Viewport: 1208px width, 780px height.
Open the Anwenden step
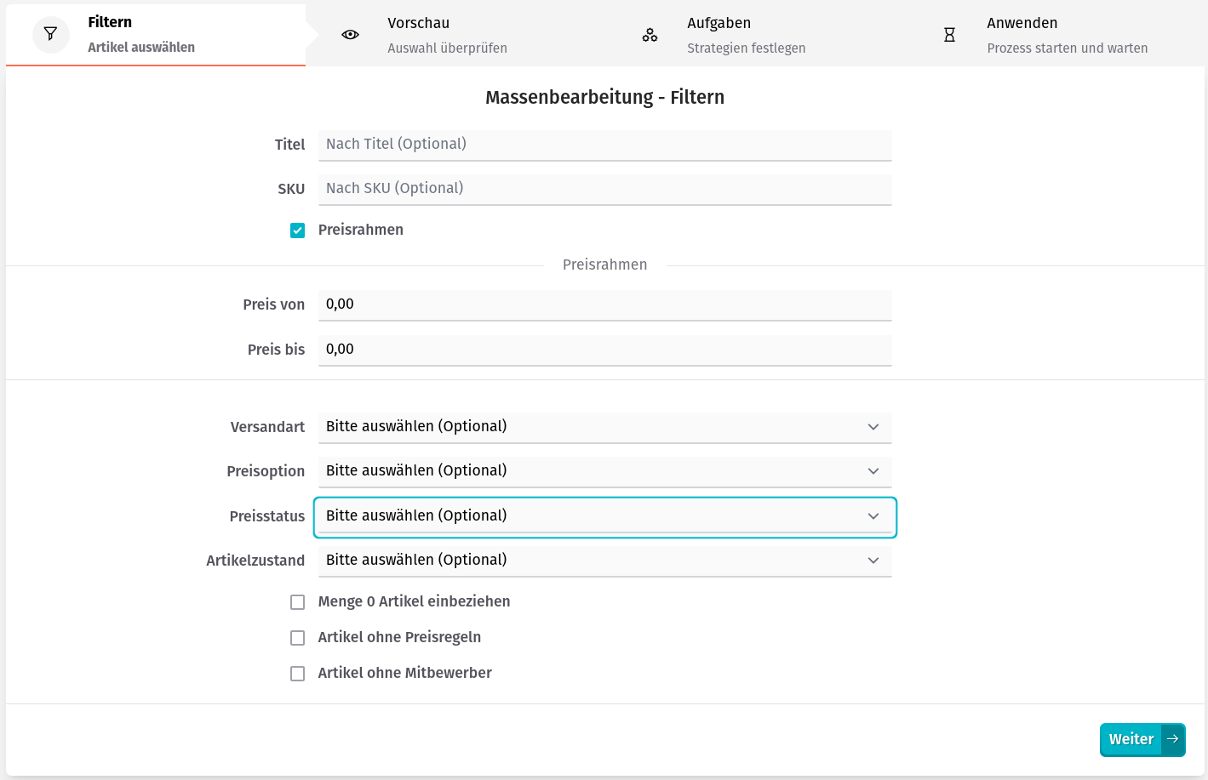[x=1055, y=35]
